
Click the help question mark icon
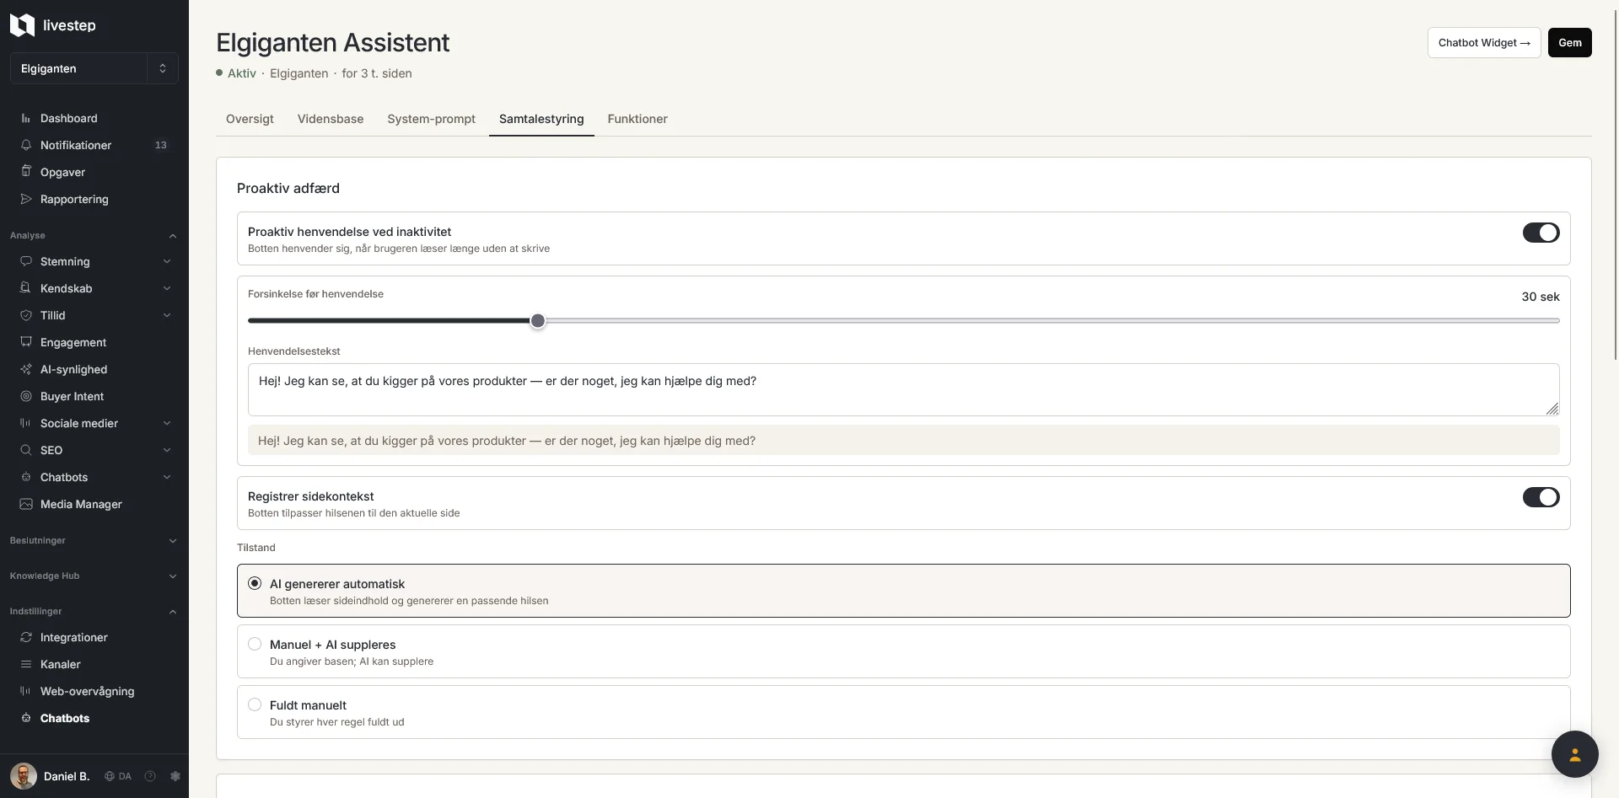[x=150, y=776]
